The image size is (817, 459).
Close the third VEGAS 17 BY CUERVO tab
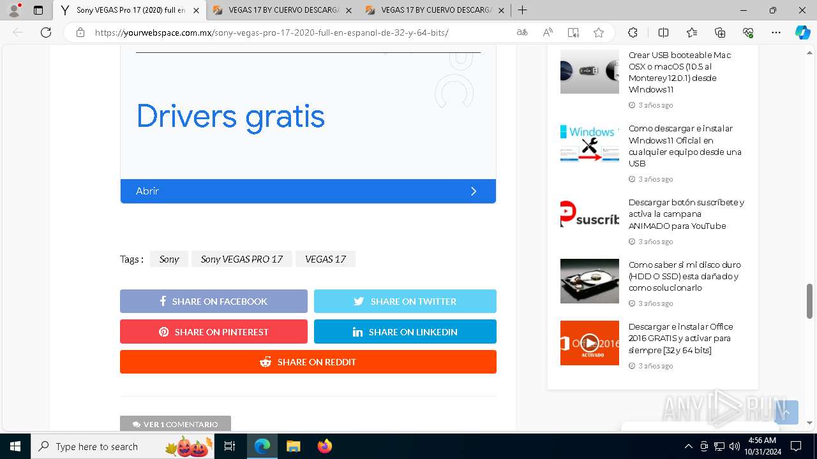tap(501, 10)
